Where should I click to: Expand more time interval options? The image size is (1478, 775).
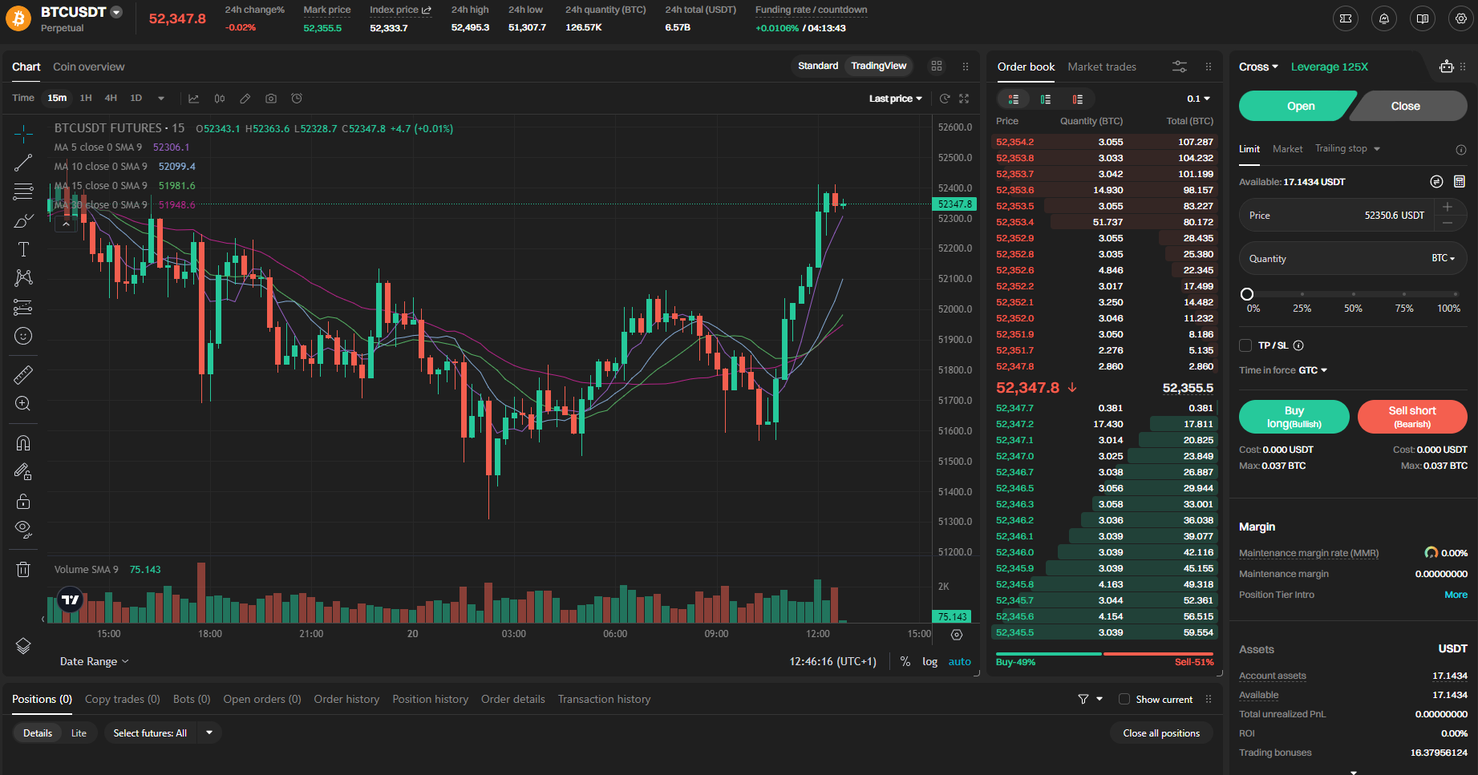tap(161, 99)
